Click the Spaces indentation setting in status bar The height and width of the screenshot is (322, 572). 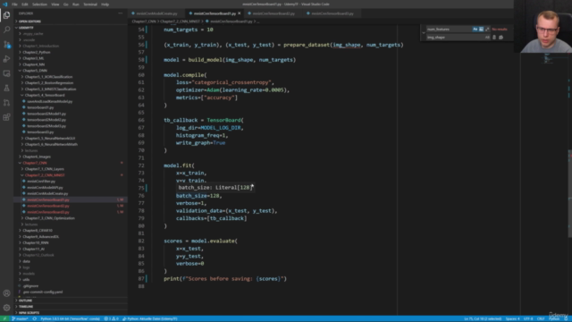[512, 318]
